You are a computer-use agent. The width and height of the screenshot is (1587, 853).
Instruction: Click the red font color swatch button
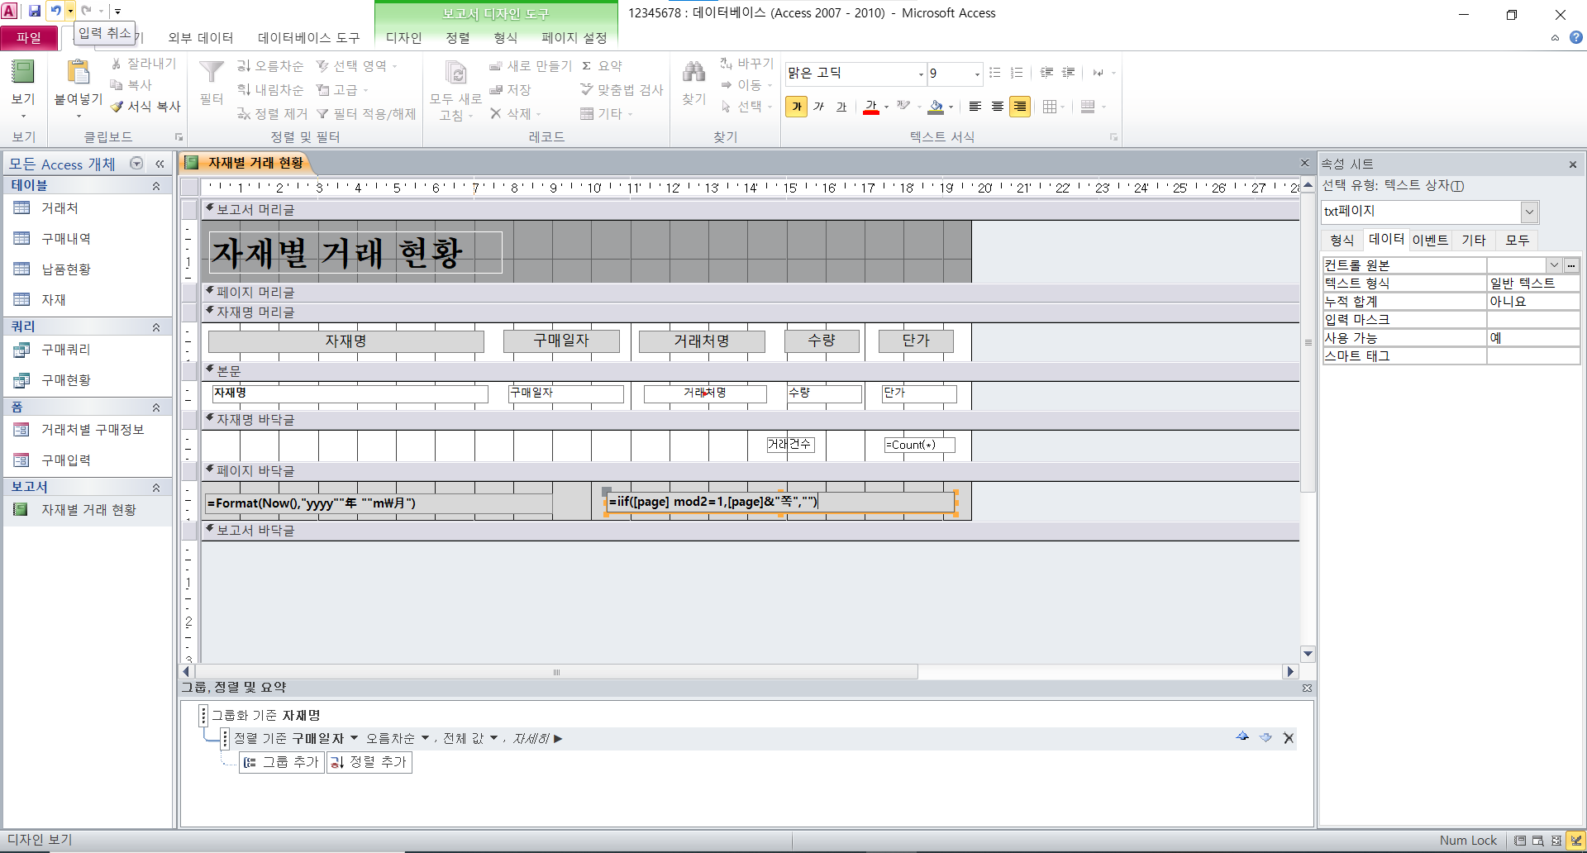tap(871, 107)
